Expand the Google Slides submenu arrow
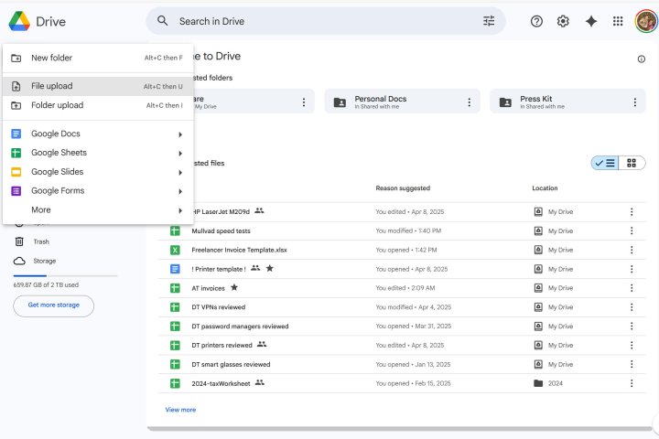The image size is (659, 439). pos(180,172)
